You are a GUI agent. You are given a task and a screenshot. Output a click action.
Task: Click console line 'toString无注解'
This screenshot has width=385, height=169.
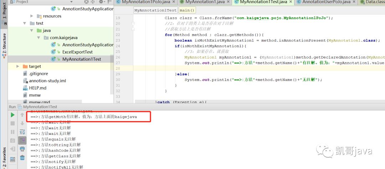tap(55, 145)
